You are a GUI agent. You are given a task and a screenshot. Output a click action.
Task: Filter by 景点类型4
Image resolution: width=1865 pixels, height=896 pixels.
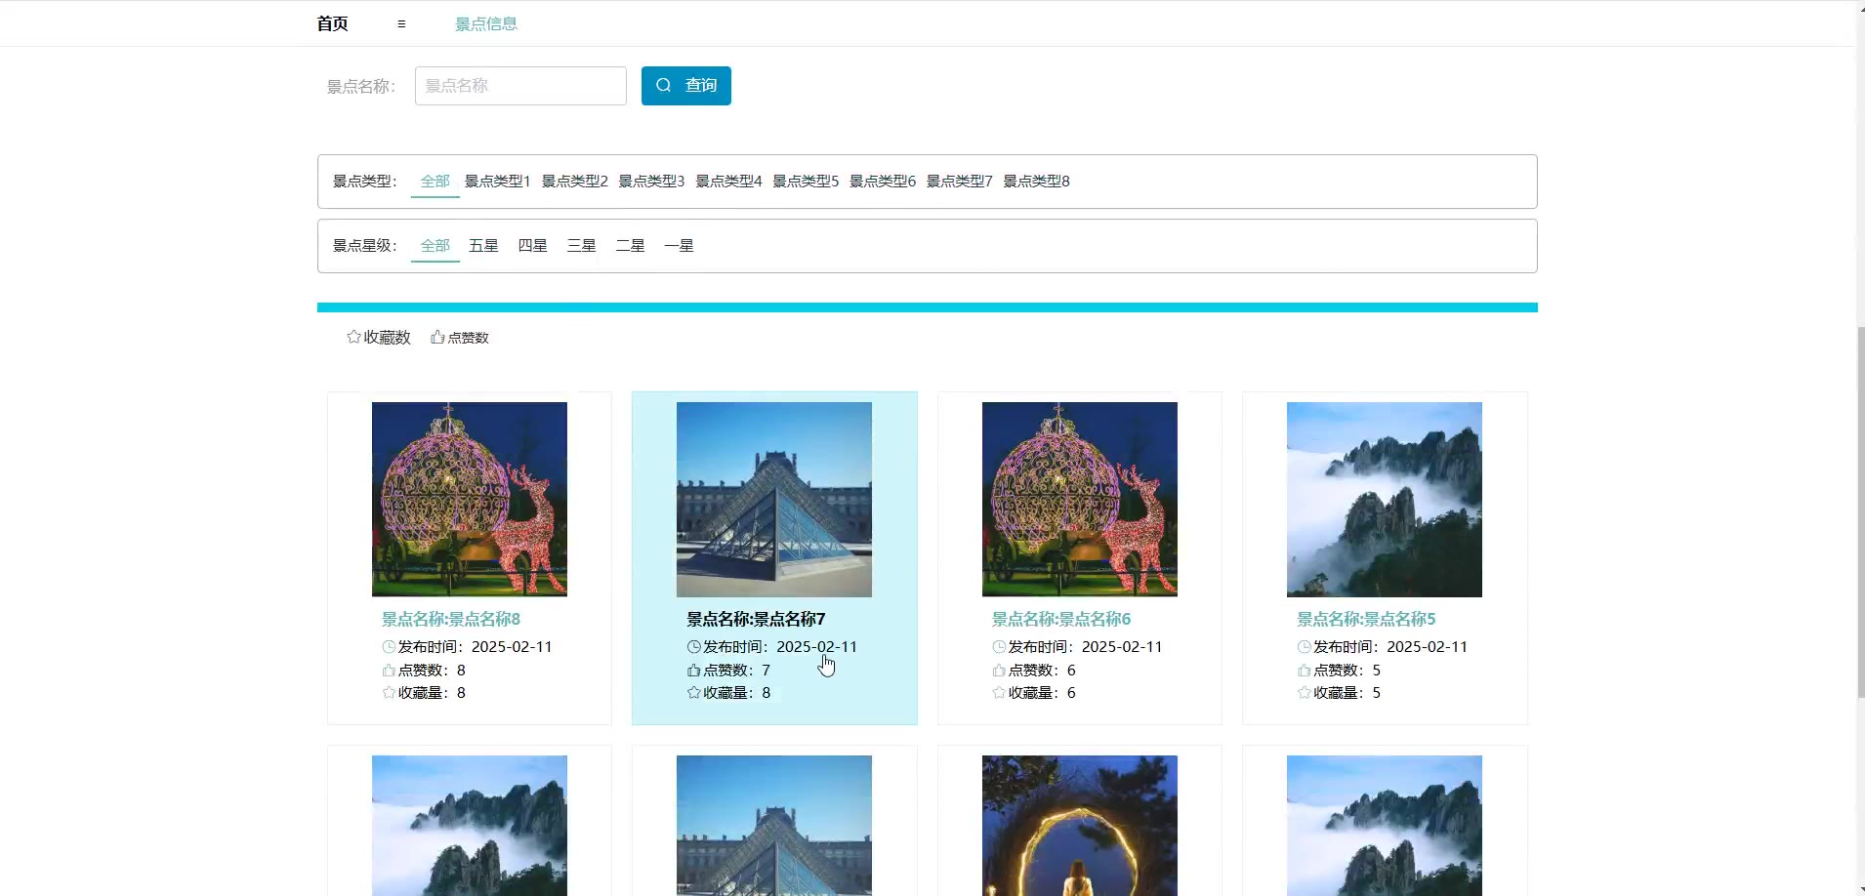(x=728, y=182)
